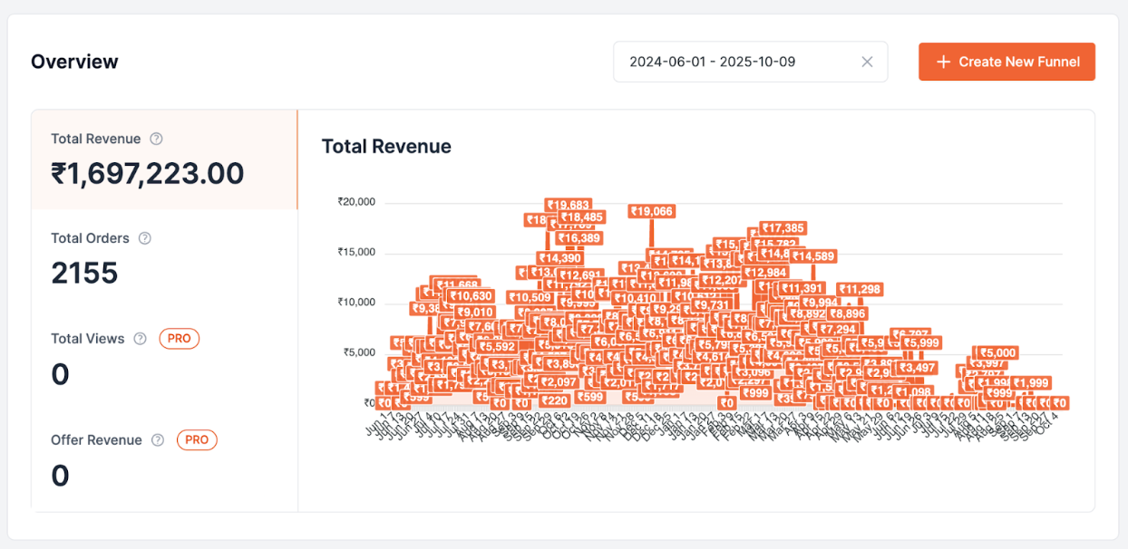Viewport: 1128px width, 549px height.
Task: Click the help icon next to Total Revenue
Action: coord(156,139)
